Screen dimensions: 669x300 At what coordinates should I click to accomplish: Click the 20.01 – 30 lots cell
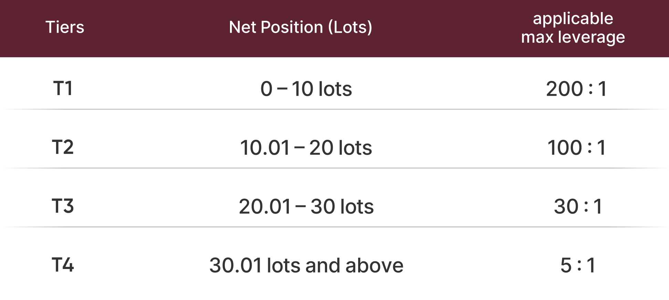[306, 207]
